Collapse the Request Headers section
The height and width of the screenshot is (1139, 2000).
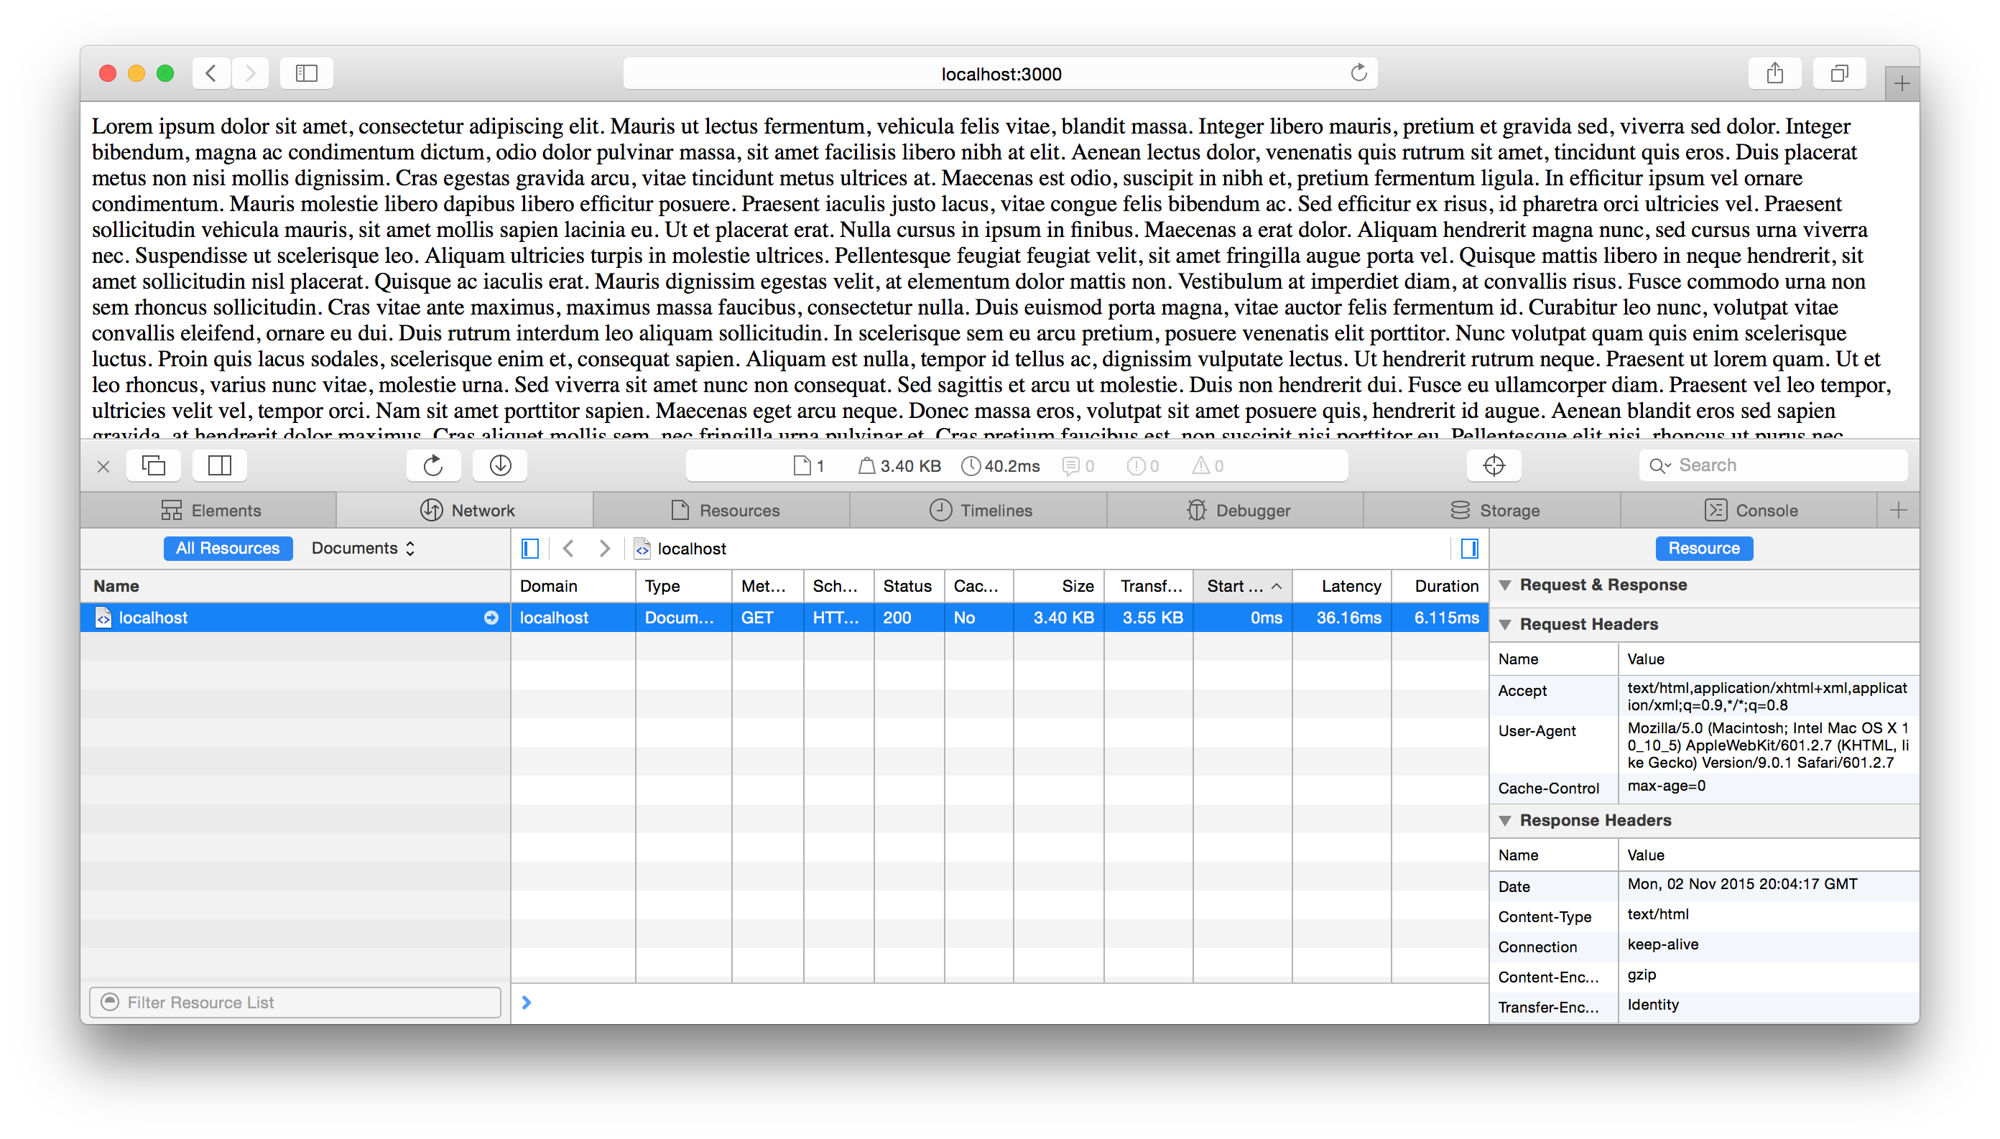(x=1504, y=624)
